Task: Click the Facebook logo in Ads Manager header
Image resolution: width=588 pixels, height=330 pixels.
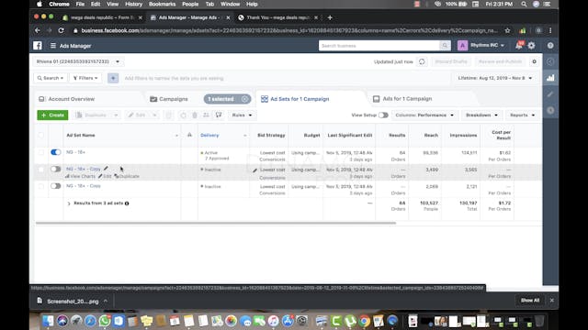Action: pos(38,46)
